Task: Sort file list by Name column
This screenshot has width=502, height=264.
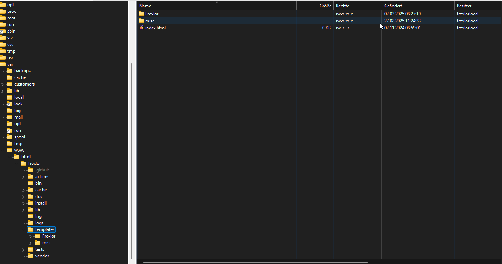Action: click(217, 6)
